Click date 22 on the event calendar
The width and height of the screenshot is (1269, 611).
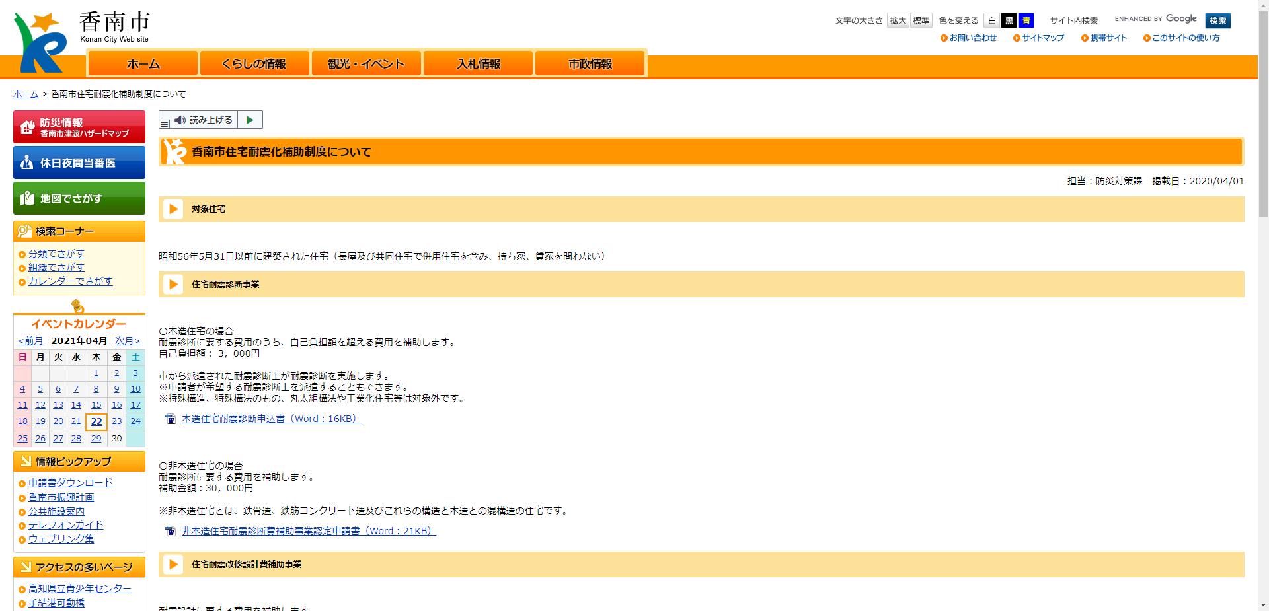96,421
